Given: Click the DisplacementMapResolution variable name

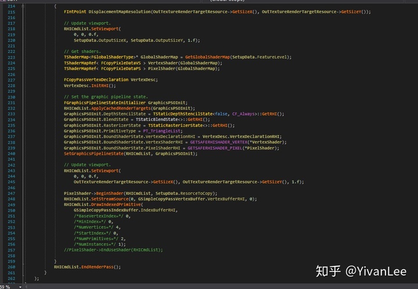Looking at the screenshot, I should [120, 12].
